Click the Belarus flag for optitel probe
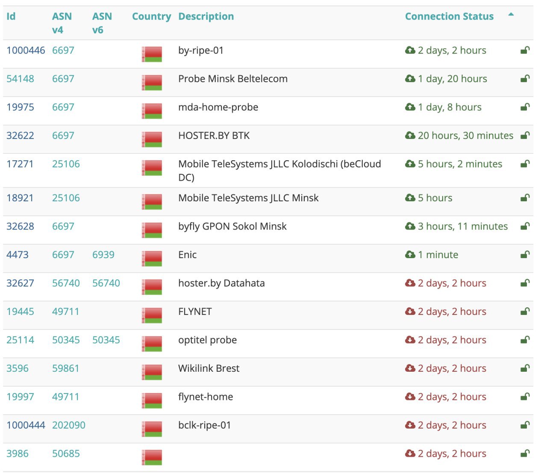Image resolution: width=547 pixels, height=473 pixels. coord(152,344)
